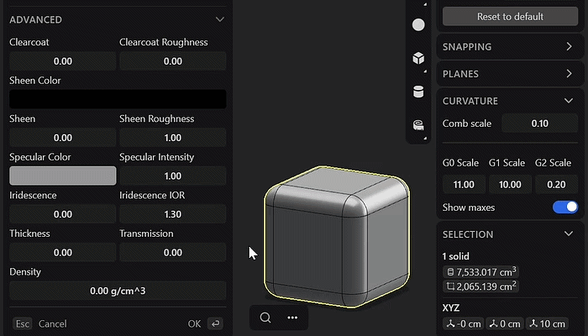Screen dimensions: 588x336
Task: Select the rounded cube solid in viewport
Action: (336, 237)
